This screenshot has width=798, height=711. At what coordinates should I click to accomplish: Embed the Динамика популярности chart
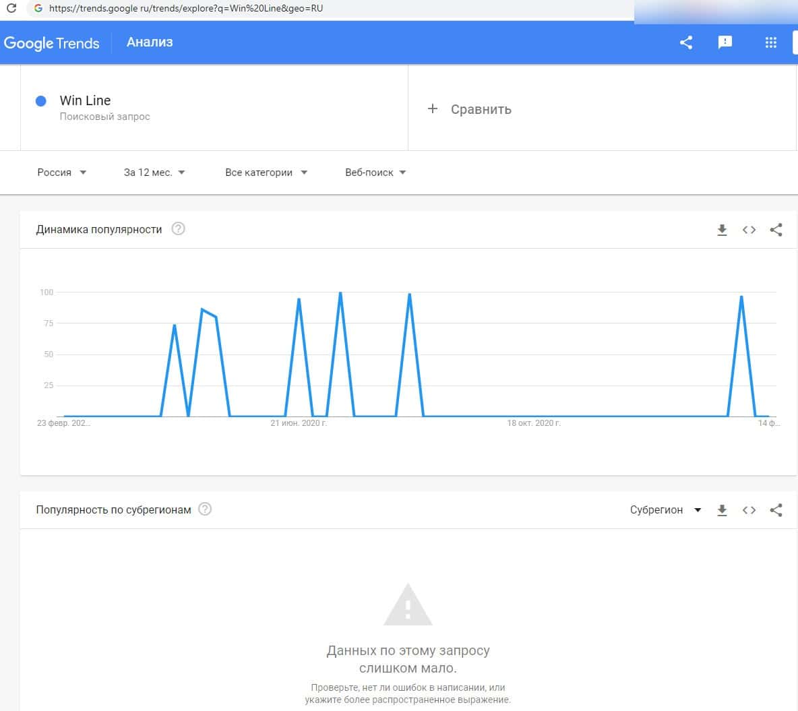[x=749, y=230]
